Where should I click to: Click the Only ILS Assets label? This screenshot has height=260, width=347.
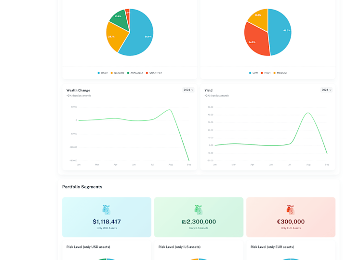199,228
